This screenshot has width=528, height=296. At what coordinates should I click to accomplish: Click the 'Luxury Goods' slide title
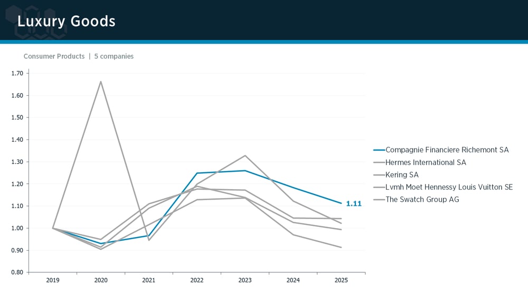coord(67,21)
